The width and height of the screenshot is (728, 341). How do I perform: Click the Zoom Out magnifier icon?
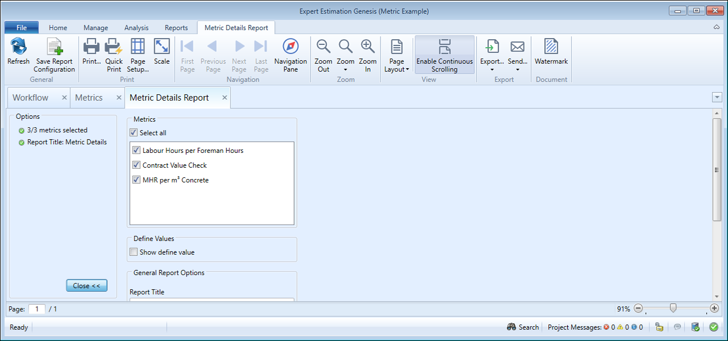pyautogui.click(x=323, y=48)
